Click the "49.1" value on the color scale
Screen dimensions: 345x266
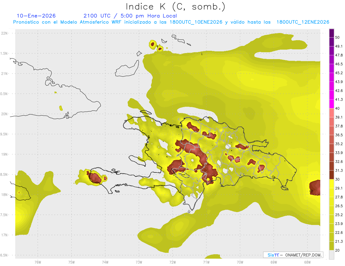point(339,46)
